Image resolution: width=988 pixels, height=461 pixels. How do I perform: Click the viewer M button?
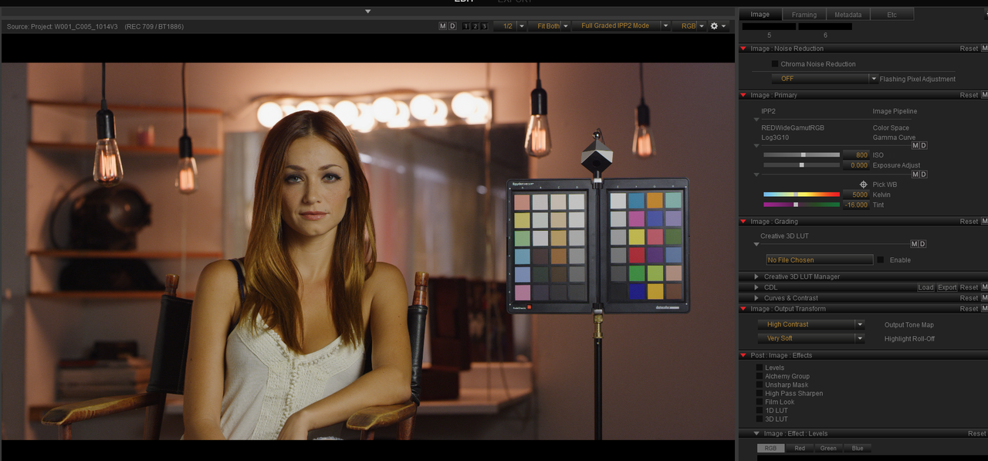443,26
